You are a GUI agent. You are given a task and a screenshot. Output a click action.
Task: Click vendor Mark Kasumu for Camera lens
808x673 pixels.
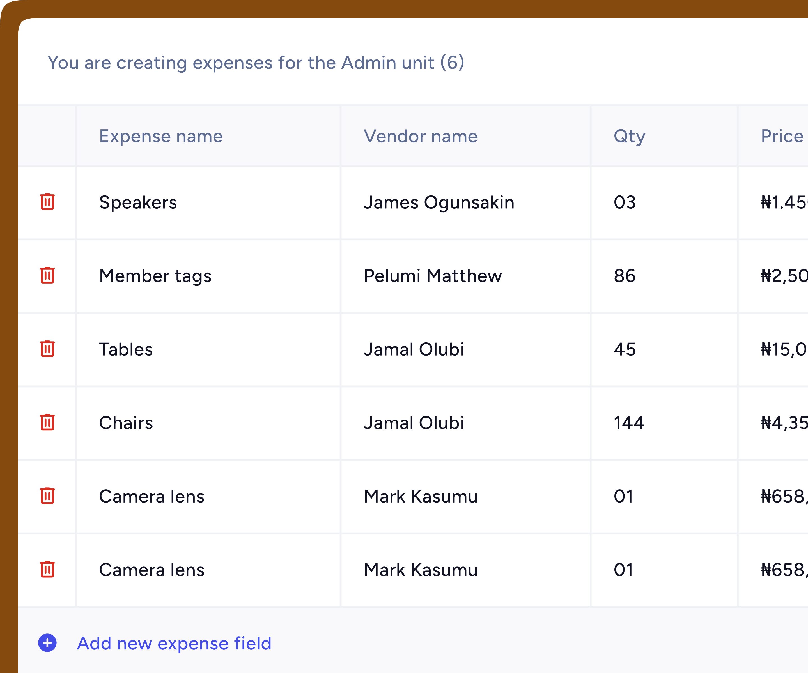click(x=421, y=497)
